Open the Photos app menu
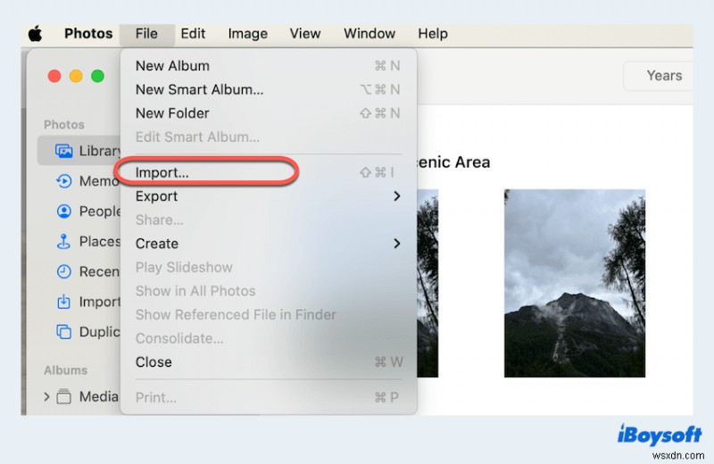 click(88, 34)
